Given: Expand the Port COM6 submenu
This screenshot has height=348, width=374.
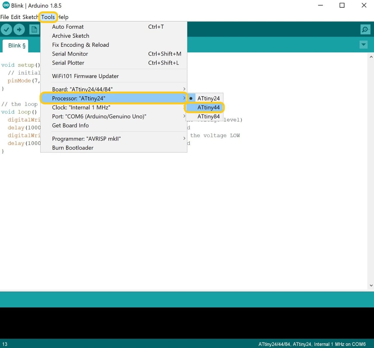Looking at the screenshot, I should coord(114,116).
